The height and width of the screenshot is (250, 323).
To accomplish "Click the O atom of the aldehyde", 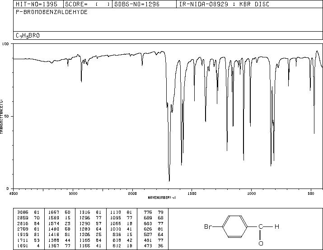I will 261,243.
